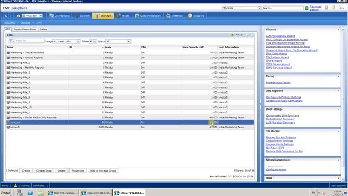
Task: Click the green refresh icon in LUNs panel
Action: pyautogui.click(x=232, y=35)
